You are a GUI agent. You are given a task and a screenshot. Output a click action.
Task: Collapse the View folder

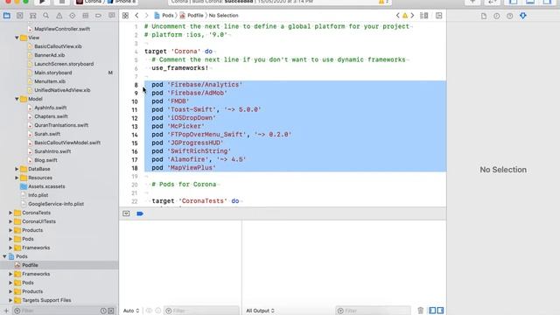(17, 38)
